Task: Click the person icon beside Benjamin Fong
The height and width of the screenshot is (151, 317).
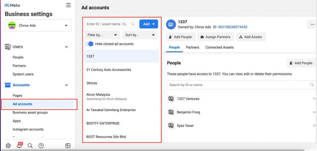Action: 171,112
